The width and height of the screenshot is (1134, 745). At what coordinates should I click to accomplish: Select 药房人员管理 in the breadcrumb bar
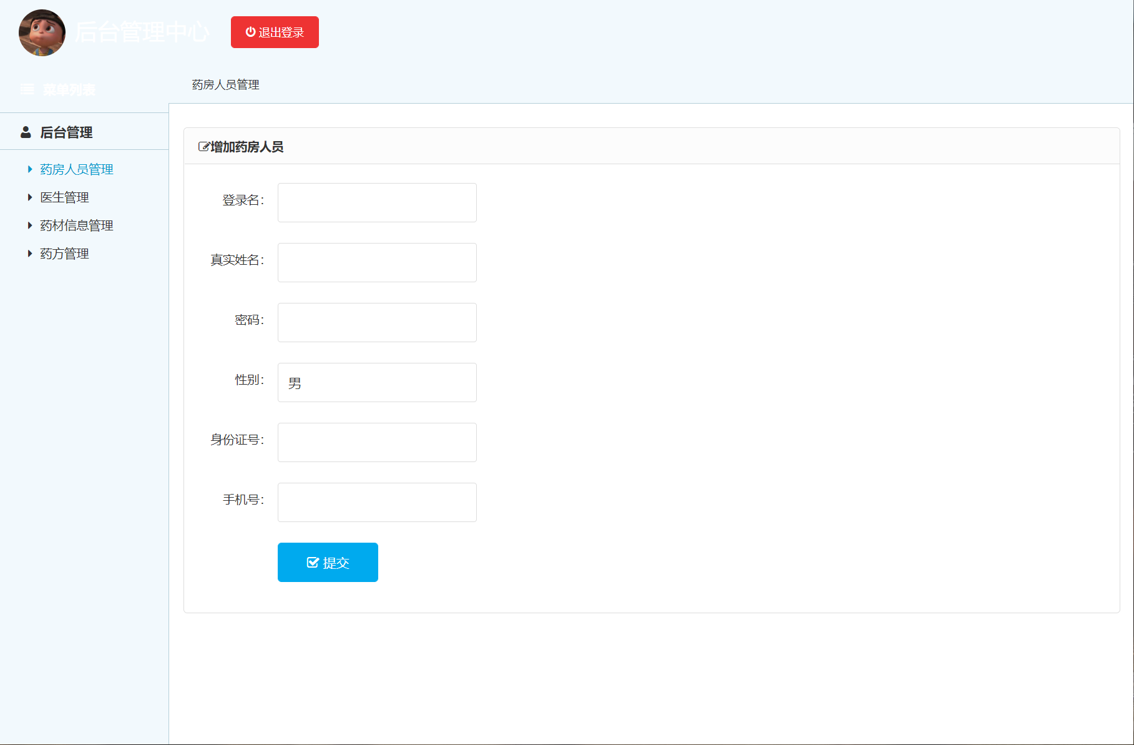(x=225, y=84)
